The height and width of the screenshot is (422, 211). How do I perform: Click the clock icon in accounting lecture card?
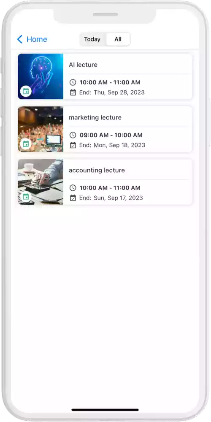click(x=73, y=188)
